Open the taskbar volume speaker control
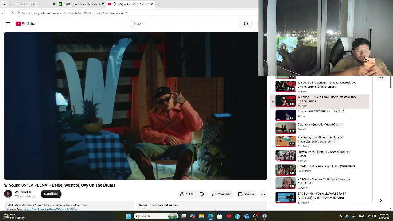The image size is (393, 221). pyautogui.click(x=374, y=216)
